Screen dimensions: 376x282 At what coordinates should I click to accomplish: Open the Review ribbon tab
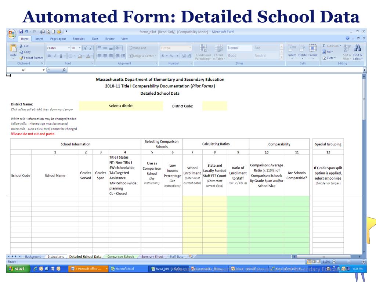[110, 39]
